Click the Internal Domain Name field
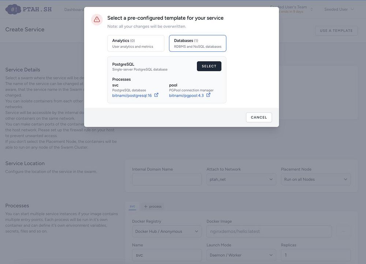Viewport: 366px width, 264px height. [167, 179]
